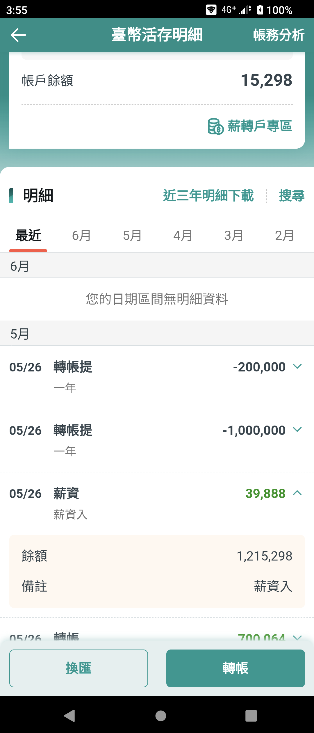Tap the 轉帳 button

point(235,668)
